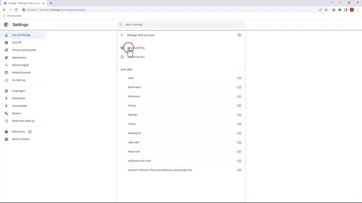This screenshot has width=362, height=203.
Task: Open a new tab with plus icon
Action: (x=51, y=3)
